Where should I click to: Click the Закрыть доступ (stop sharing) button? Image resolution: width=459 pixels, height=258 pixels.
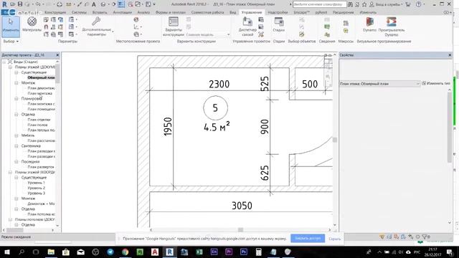308,238
